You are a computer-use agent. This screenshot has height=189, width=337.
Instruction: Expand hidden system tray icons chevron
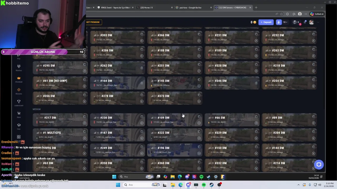pos(299,185)
